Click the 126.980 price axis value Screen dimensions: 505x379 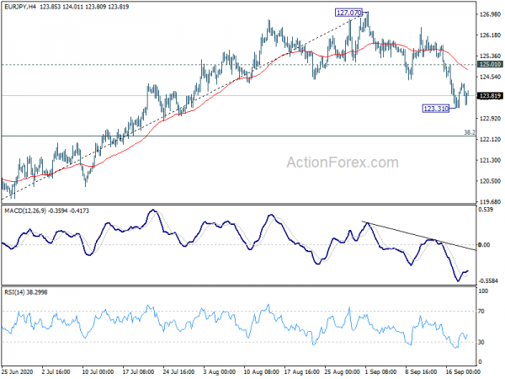tap(490, 14)
